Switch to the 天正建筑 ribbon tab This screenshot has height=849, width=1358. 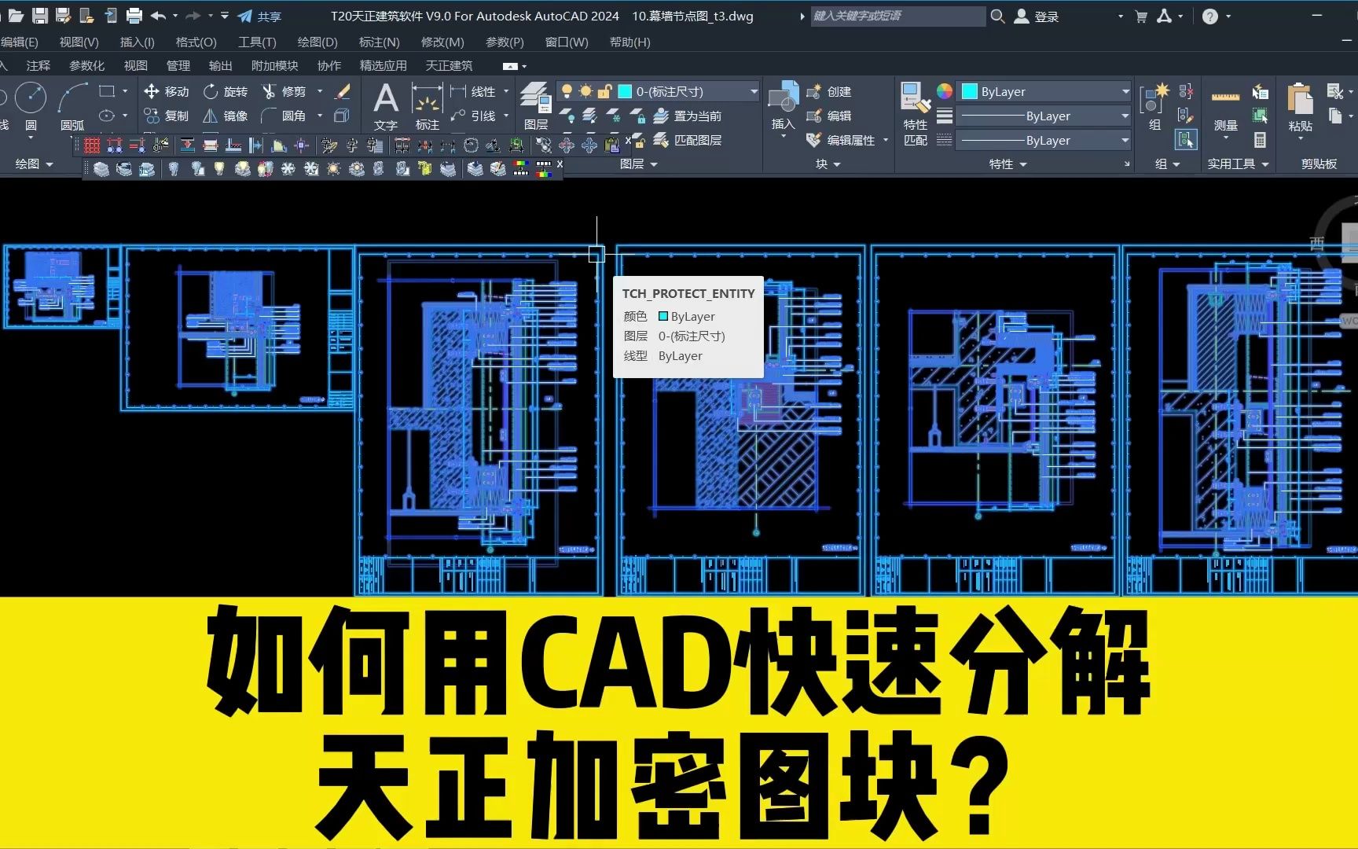pyautogui.click(x=449, y=66)
